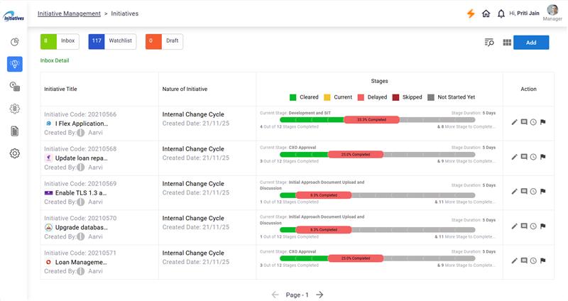Flag initiative 20210570

pyautogui.click(x=542, y=226)
